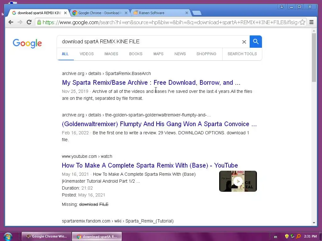Click the page vertical scrollbar thumb
Image resolution: width=322 pixels, height=241 pixels.
(314, 57)
